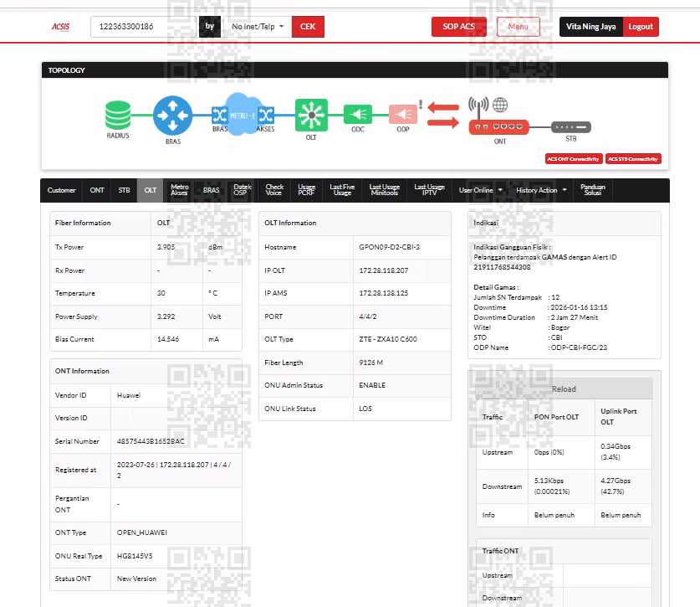The height and width of the screenshot is (607, 700).
Task: Expand the History Action dropdown
Action: click(x=541, y=190)
